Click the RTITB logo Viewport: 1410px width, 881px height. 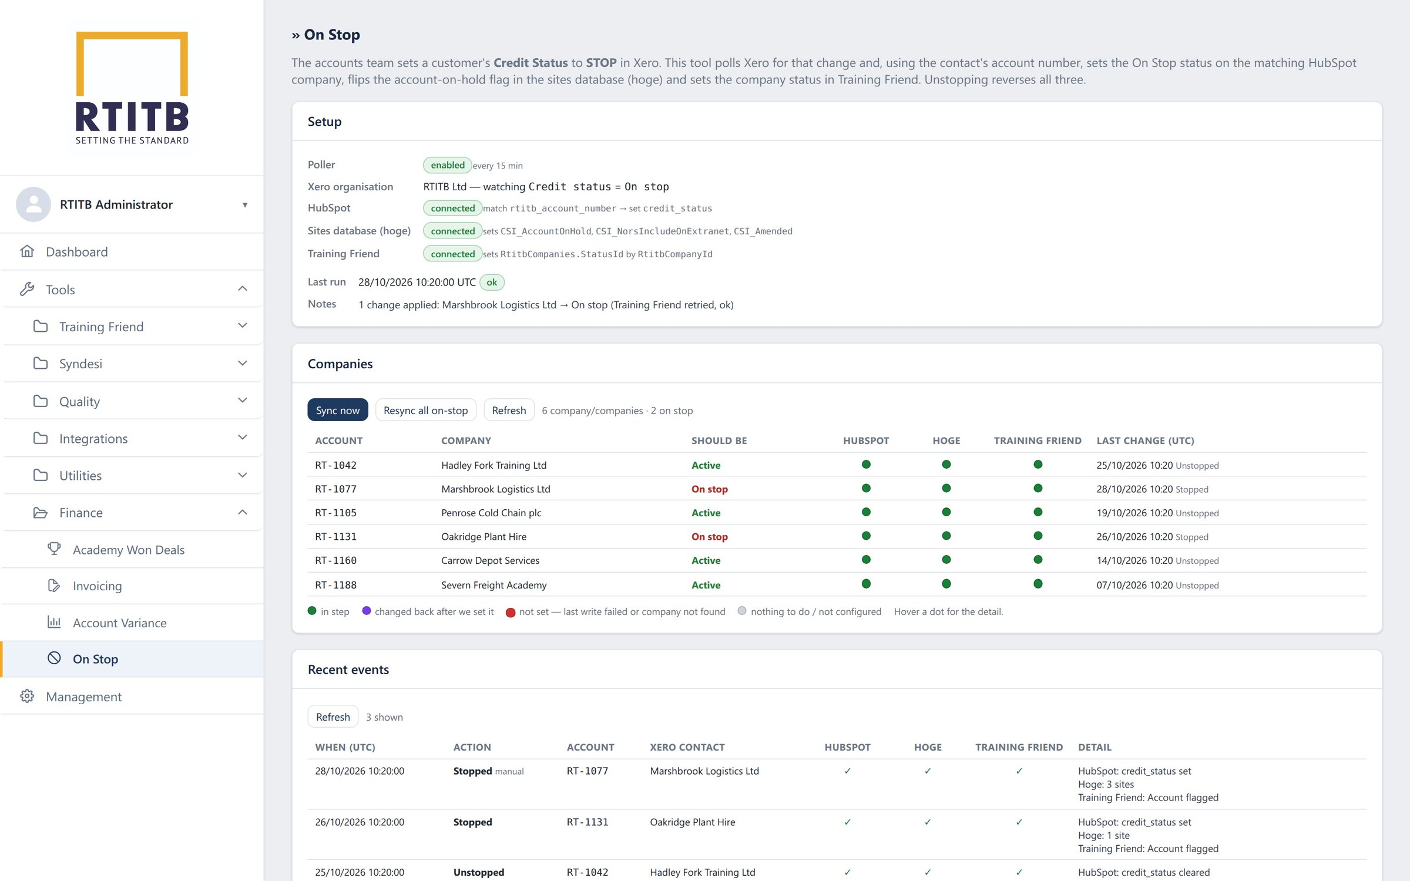(x=132, y=88)
